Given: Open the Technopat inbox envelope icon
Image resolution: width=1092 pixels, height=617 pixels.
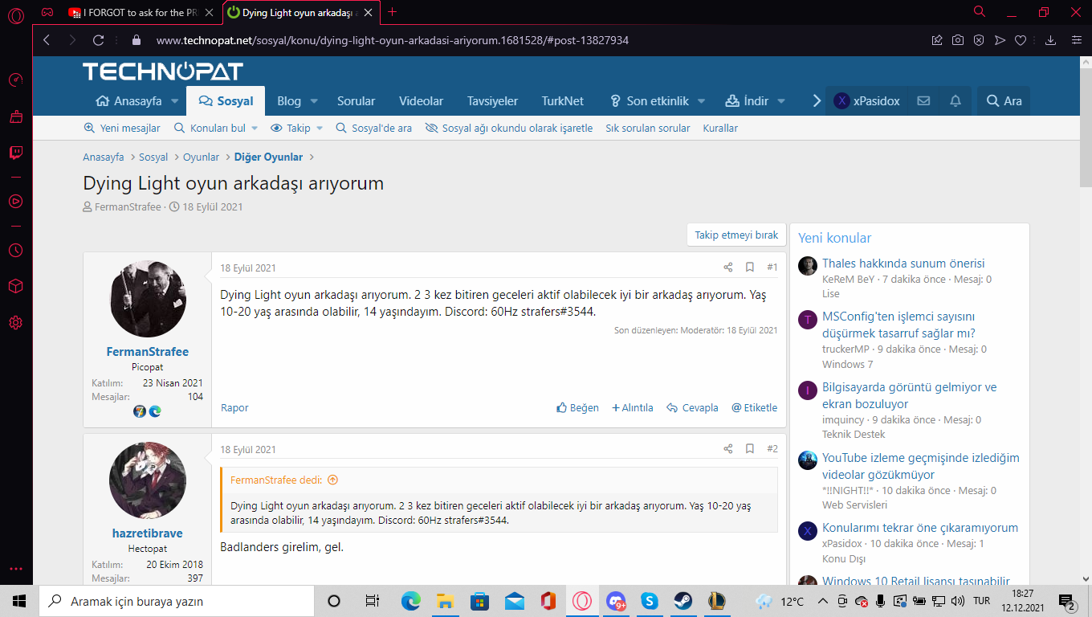Looking at the screenshot, I should pyautogui.click(x=923, y=101).
